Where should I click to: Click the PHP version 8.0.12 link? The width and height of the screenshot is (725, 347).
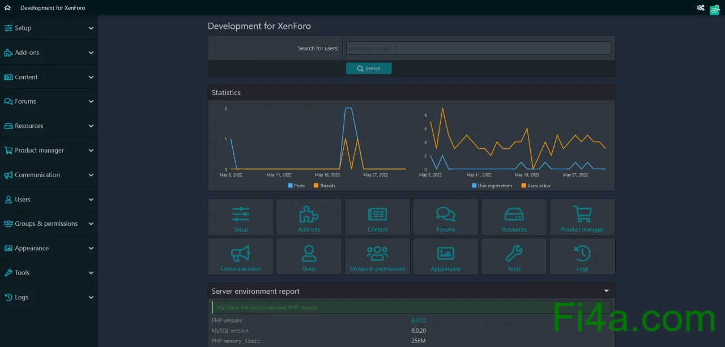(x=418, y=320)
